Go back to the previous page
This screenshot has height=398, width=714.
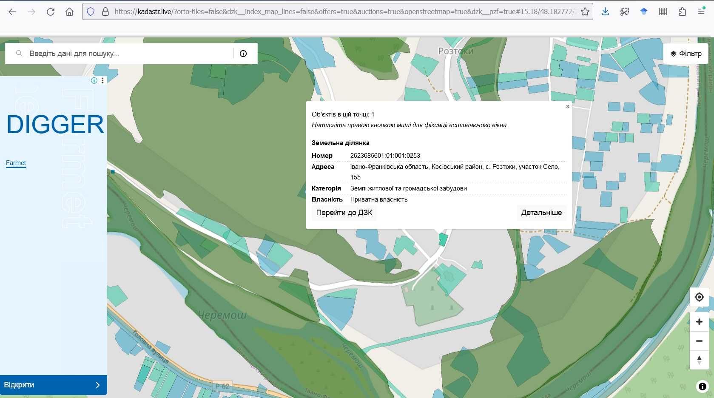pos(12,12)
